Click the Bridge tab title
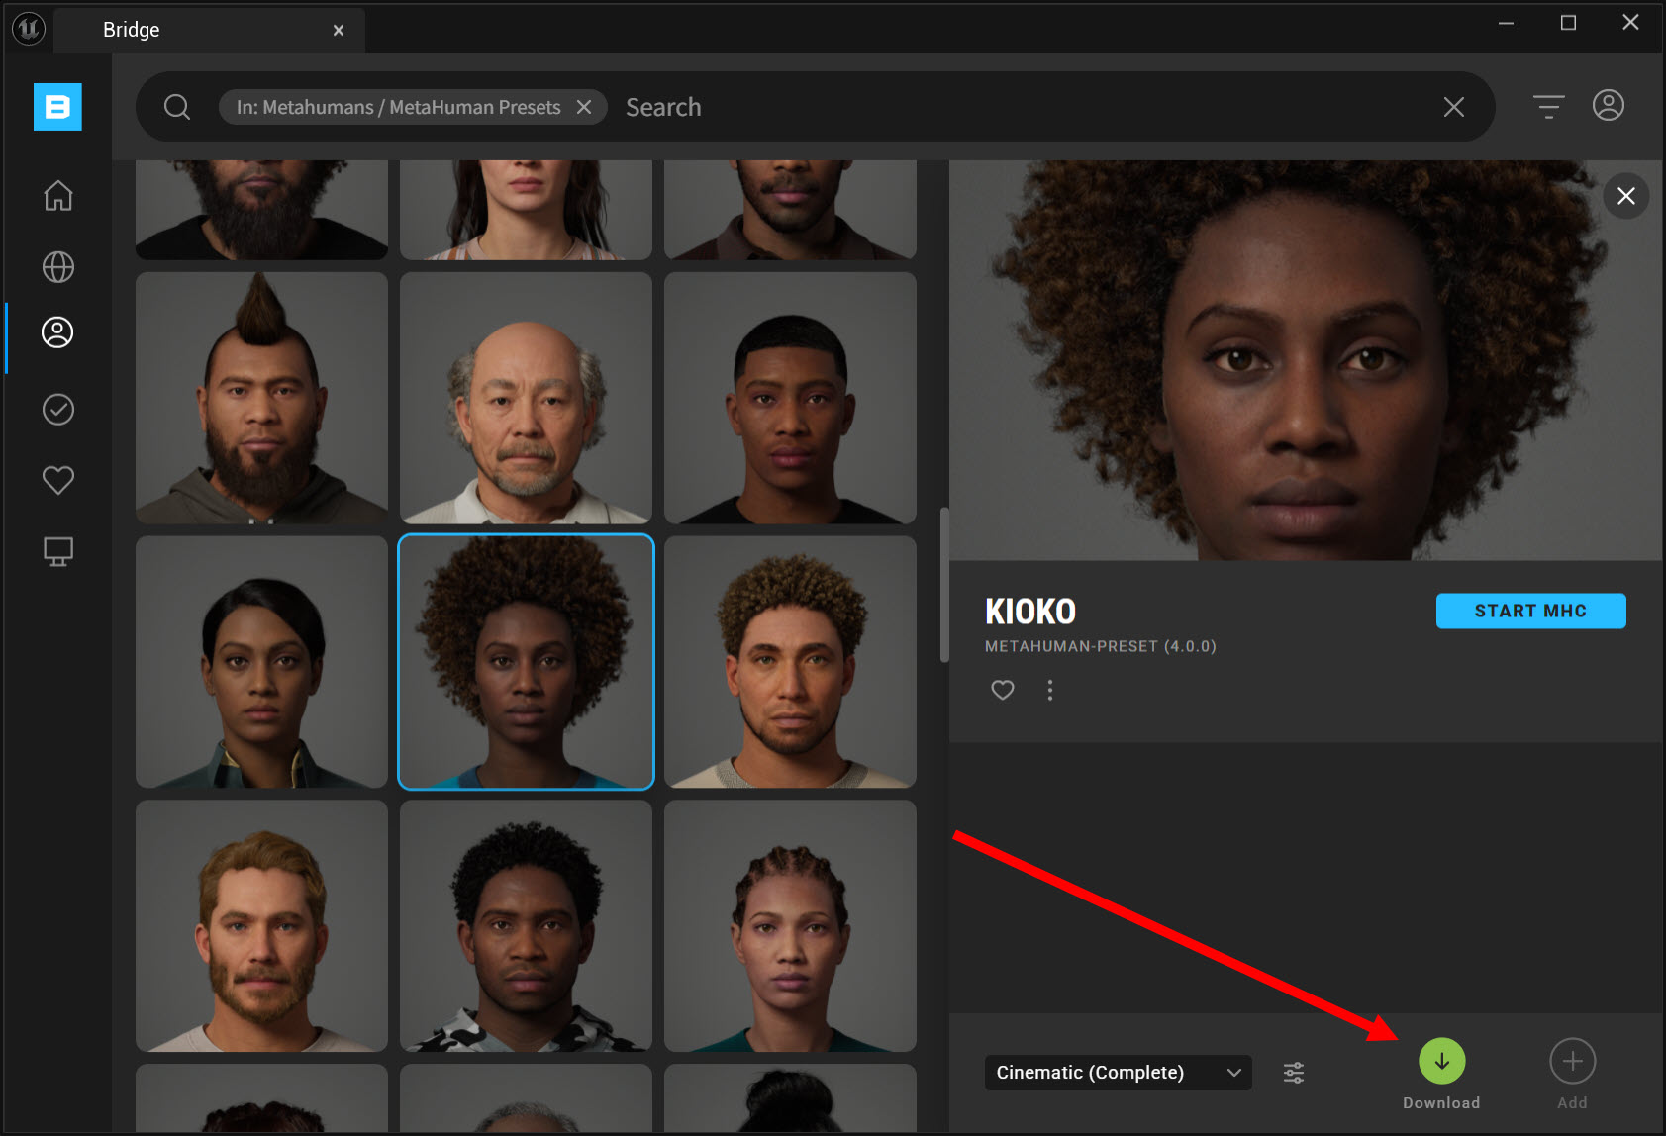The image size is (1666, 1136). [132, 30]
